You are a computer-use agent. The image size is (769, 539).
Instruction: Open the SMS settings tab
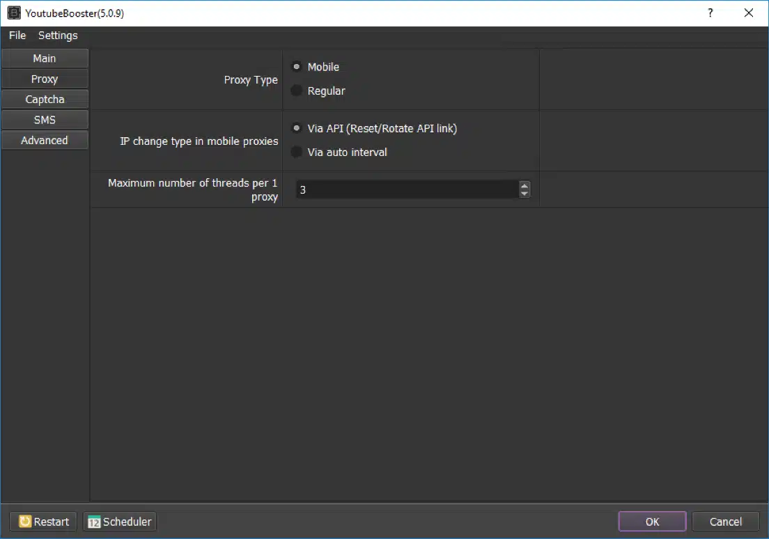tap(45, 120)
